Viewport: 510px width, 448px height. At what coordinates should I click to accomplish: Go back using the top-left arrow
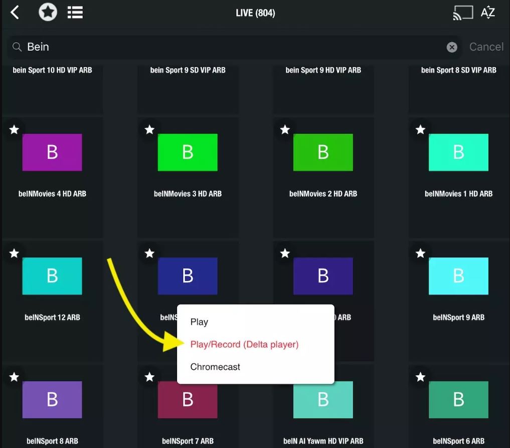[x=15, y=13]
